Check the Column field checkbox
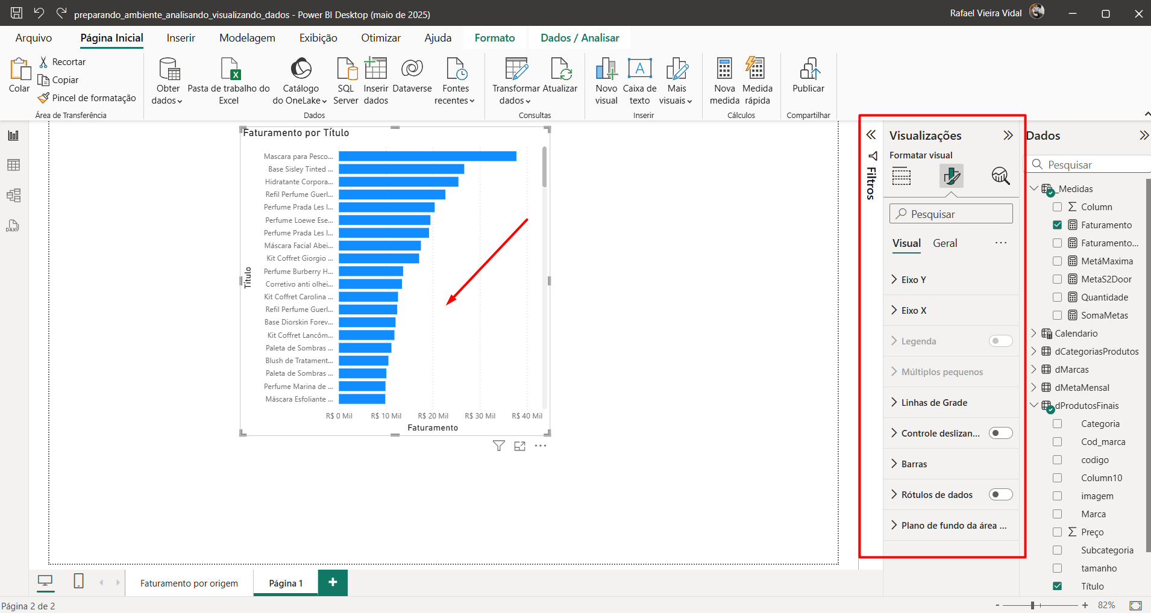 (x=1057, y=207)
